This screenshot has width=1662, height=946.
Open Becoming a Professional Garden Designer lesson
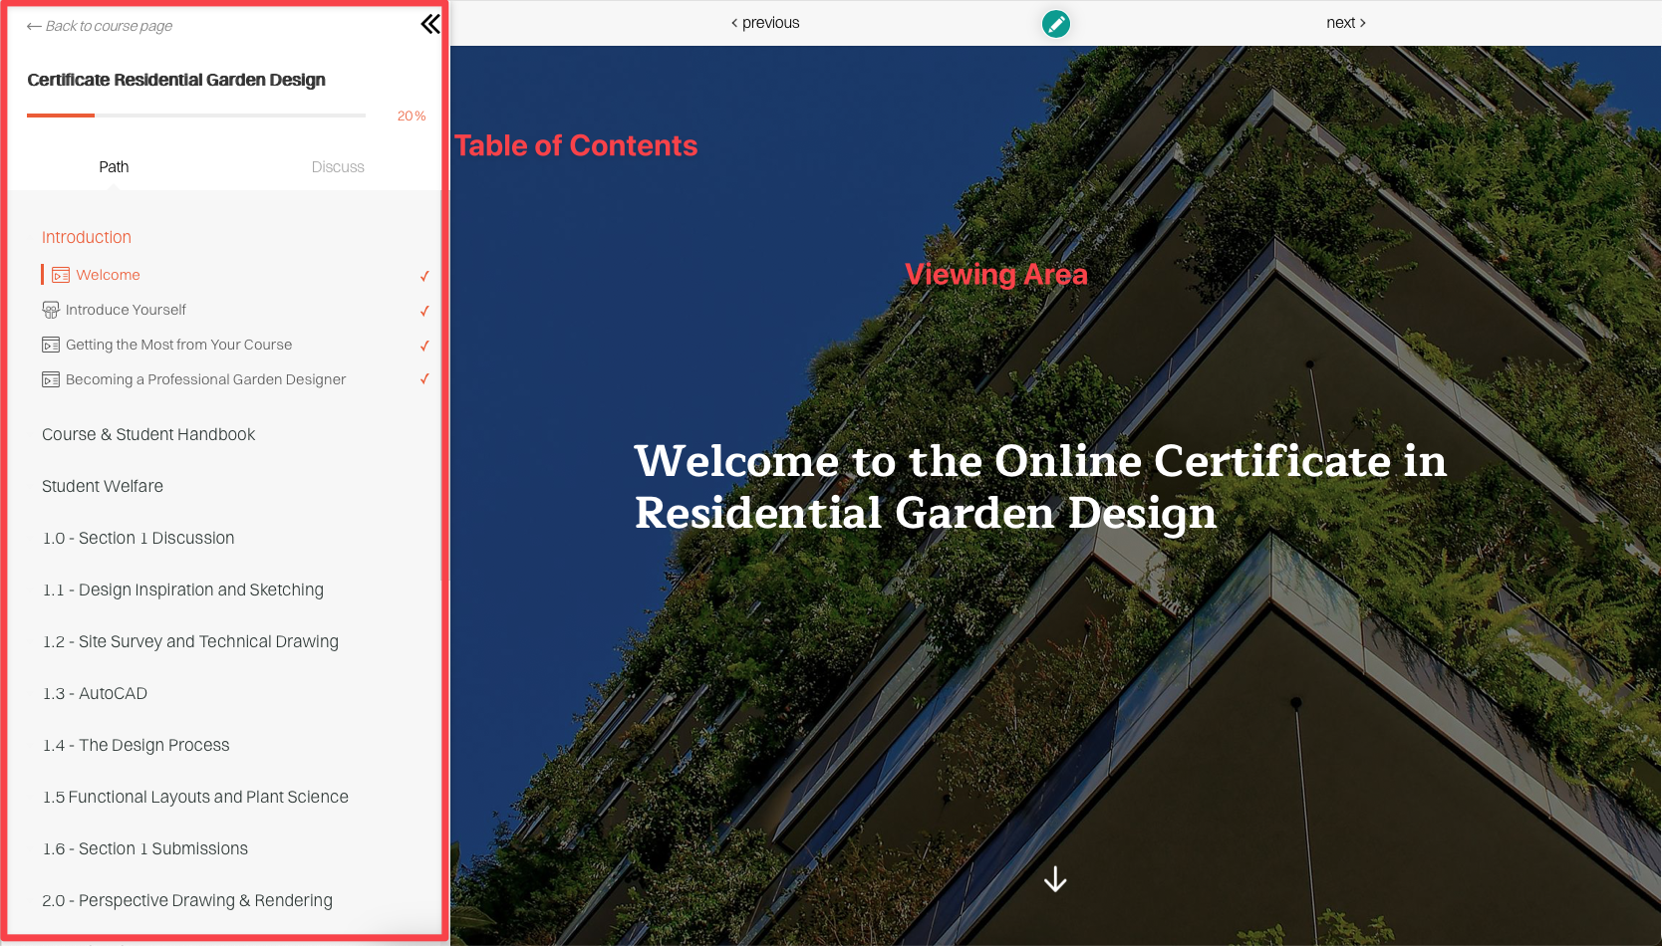tap(206, 379)
